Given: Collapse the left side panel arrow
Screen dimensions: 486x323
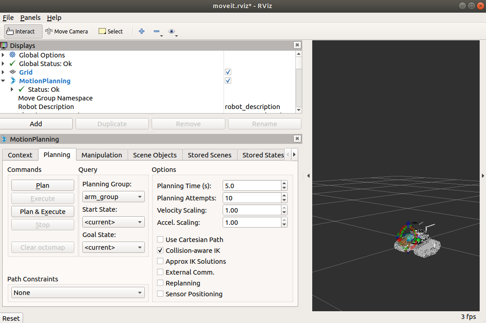Looking at the screenshot, I should tap(309, 176).
